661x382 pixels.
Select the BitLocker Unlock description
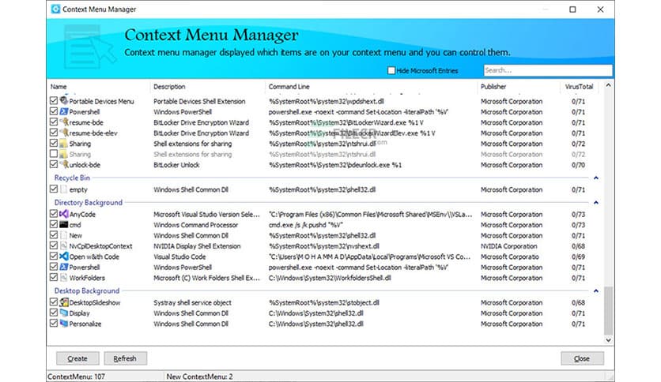176,165
